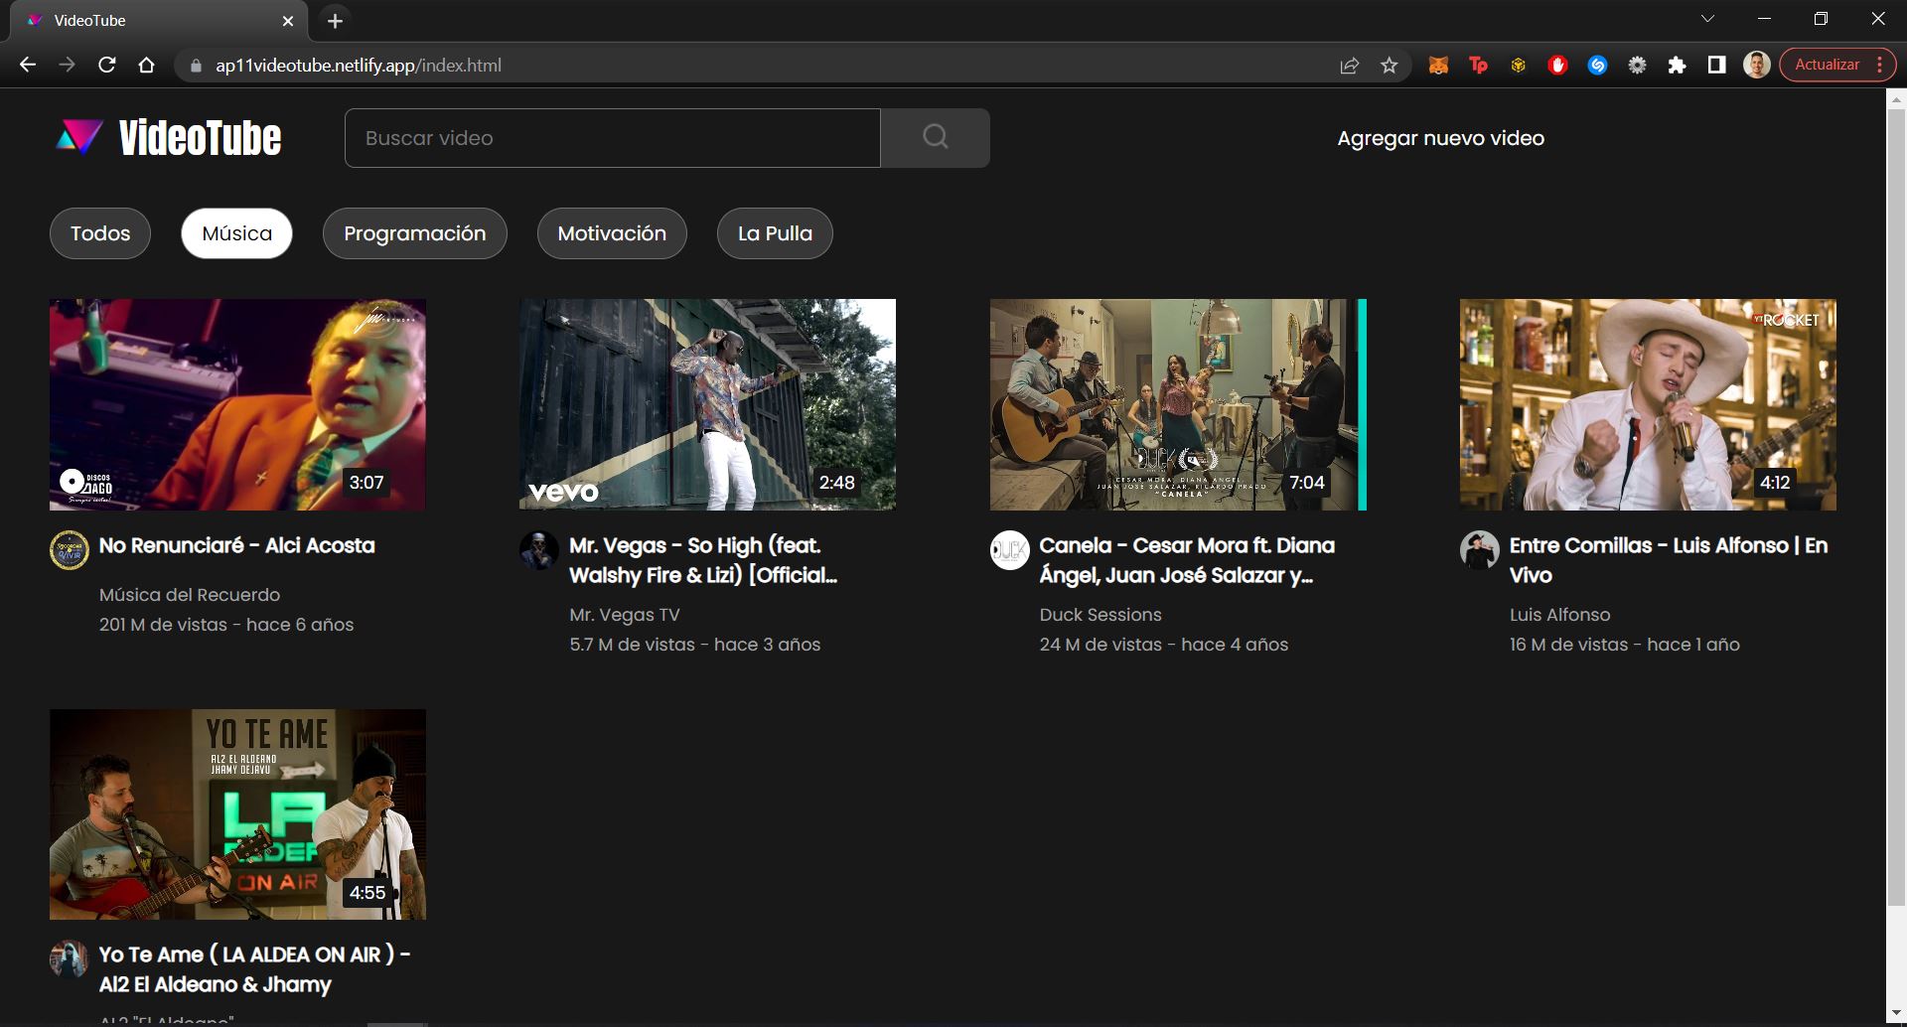Open Canela Cesar Mora video thumbnail
Image resolution: width=1907 pixels, height=1027 pixels.
point(1178,404)
